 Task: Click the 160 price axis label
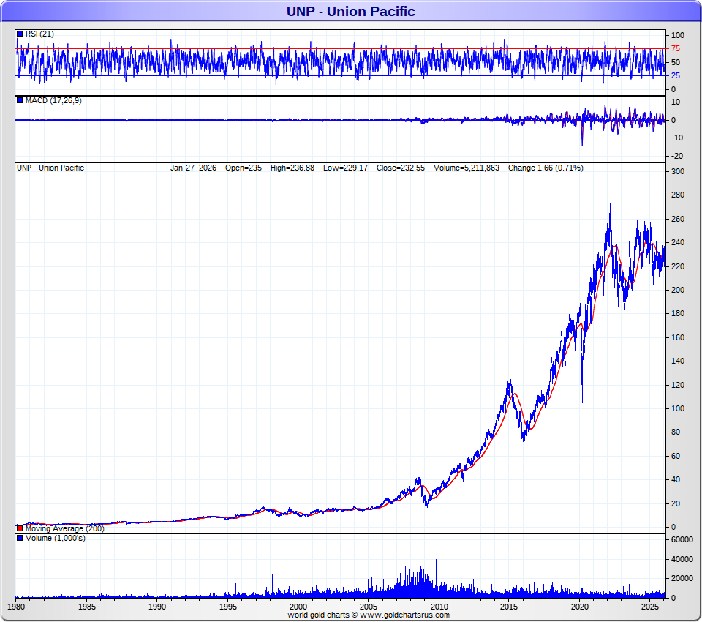tap(678, 337)
